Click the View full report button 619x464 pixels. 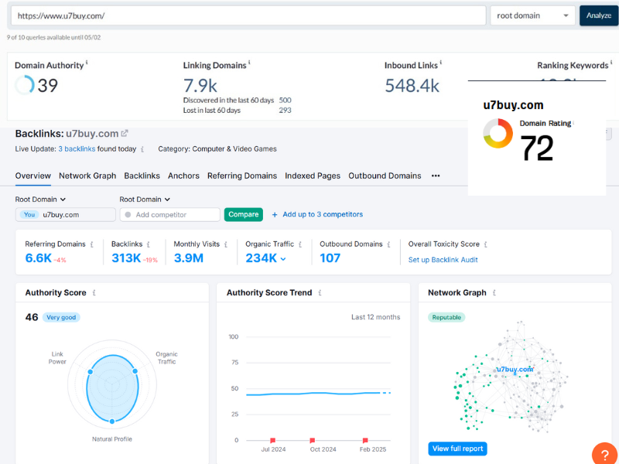pos(457,449)
